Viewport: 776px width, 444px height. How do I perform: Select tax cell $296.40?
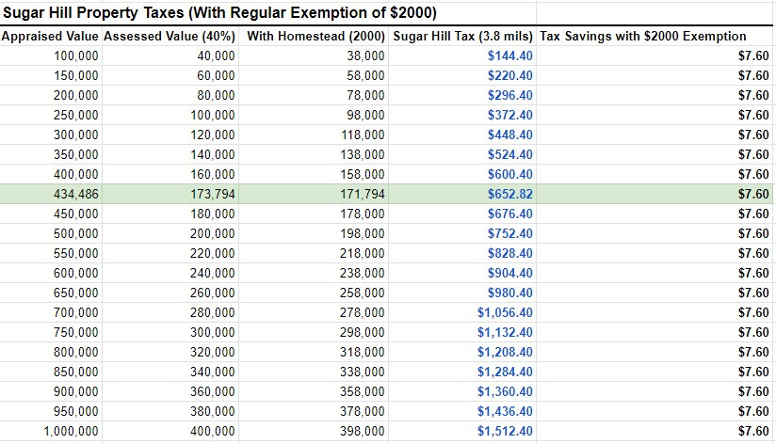click(x=510, y=95)
